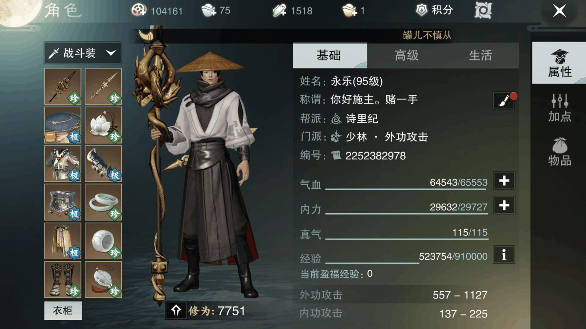Select the white lotus accessory slot
This screenshot has width=586, height=329.
coord(103,125)
